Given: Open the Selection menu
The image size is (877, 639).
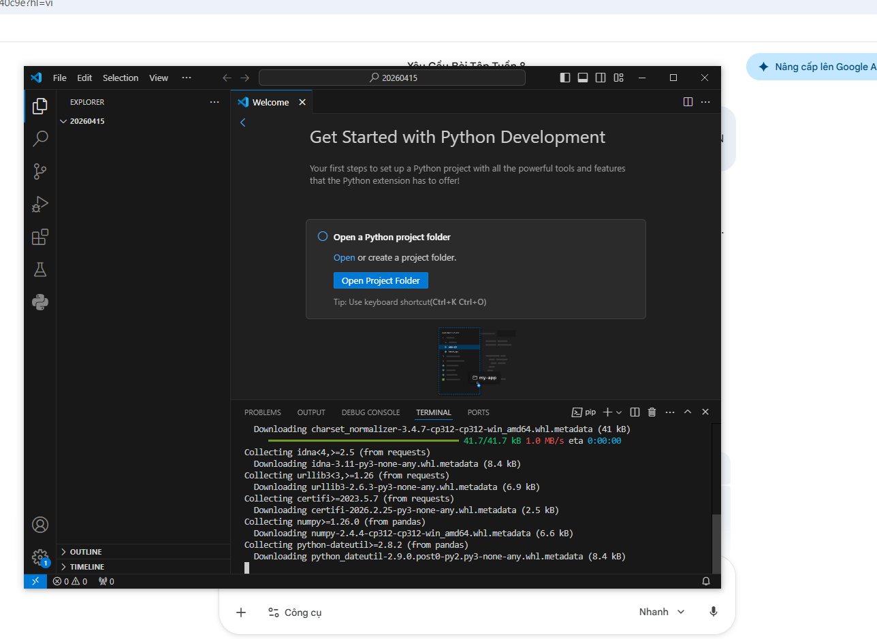Looking at the screenshot, I should [x=121, y=78].
